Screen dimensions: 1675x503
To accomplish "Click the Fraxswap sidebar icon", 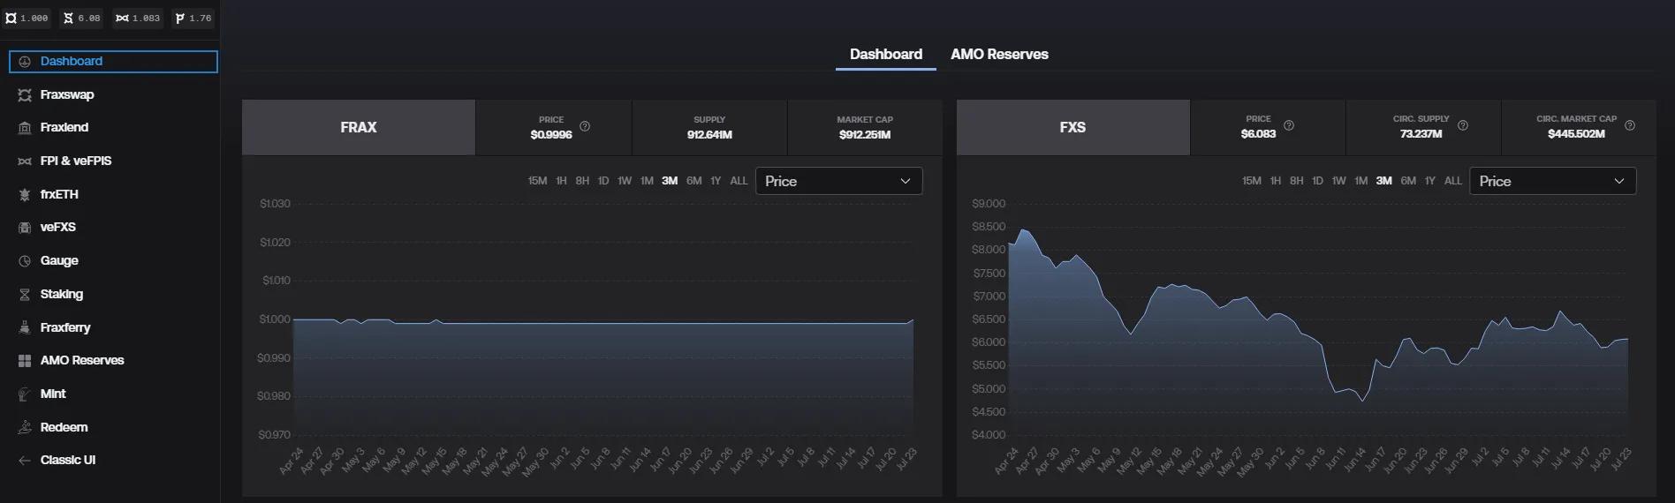I will tap(25, 94).
